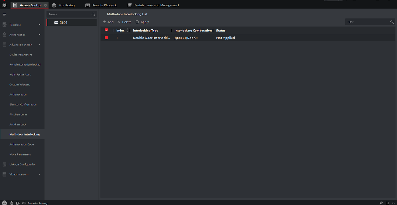Viewport: 397px width, 205px height.
Task: Collapse the Advanced Function section arrow
Action: 39,45
